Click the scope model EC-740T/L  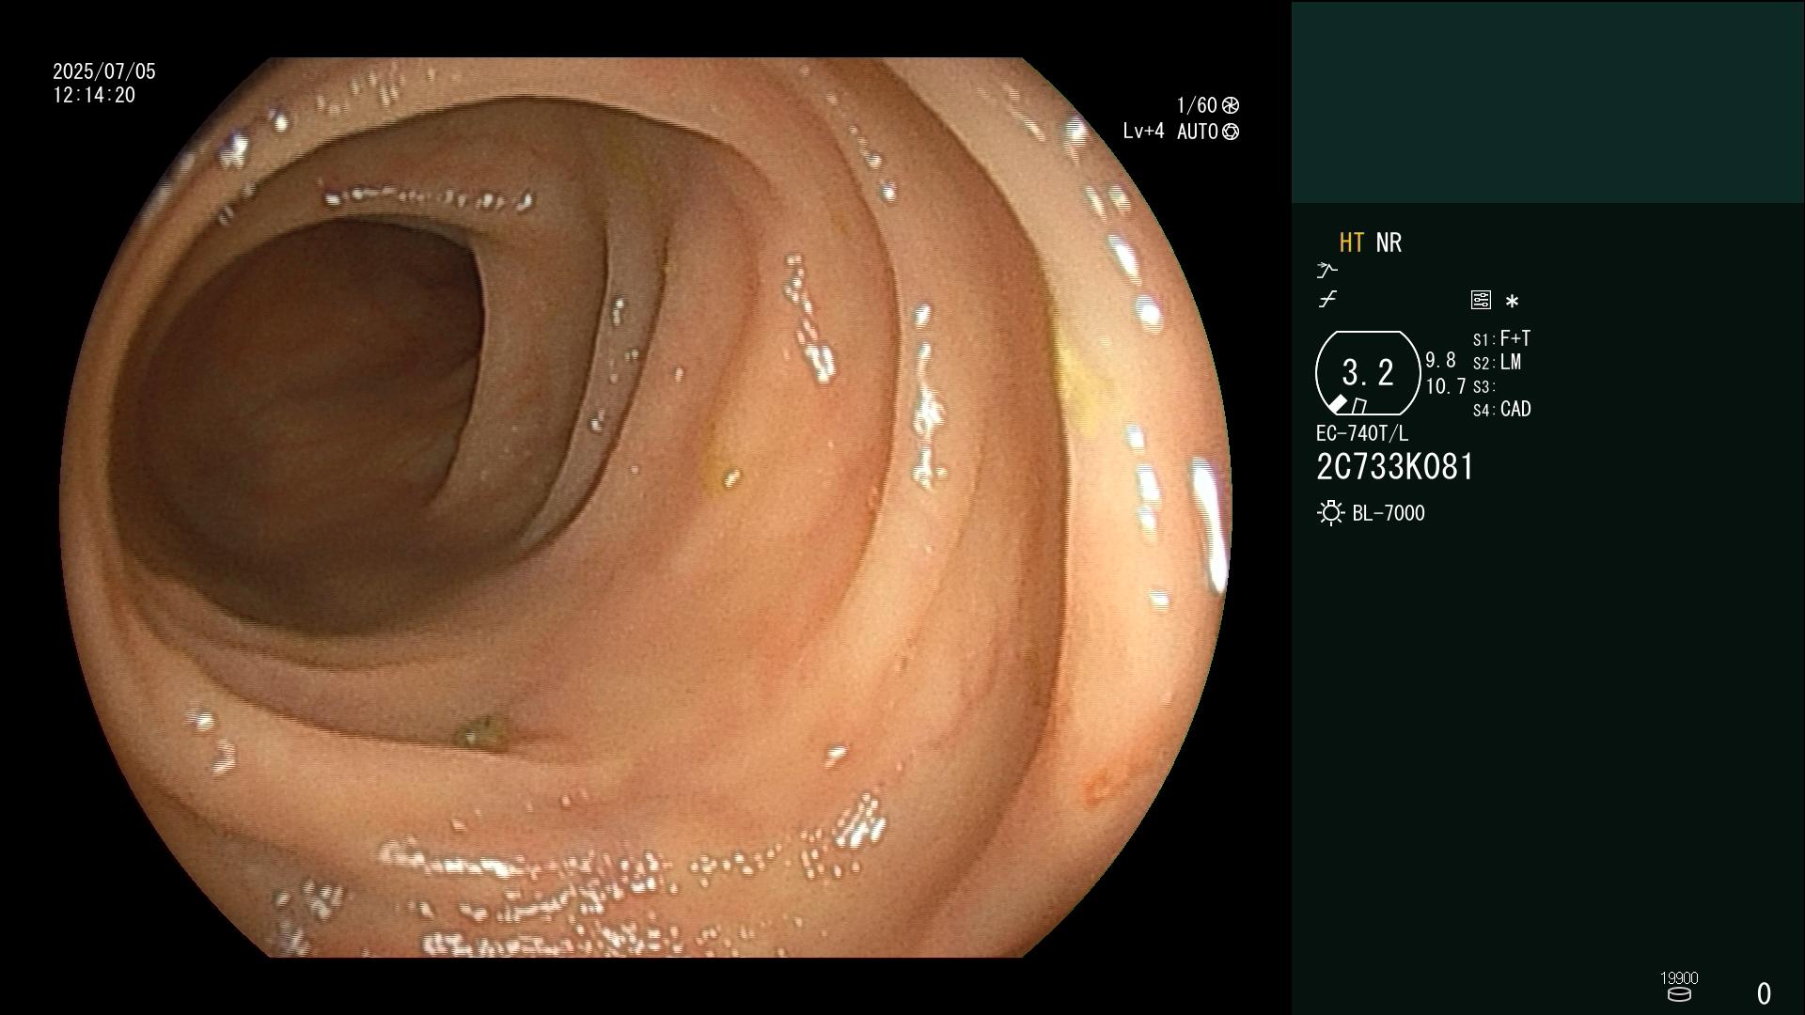point(1362,433)
